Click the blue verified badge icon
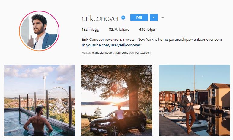 pos(123,18)
